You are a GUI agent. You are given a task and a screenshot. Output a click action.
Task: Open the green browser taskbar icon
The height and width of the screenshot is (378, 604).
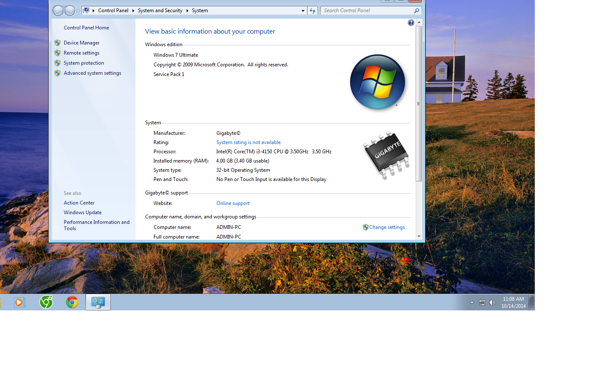tap(46, 302)
